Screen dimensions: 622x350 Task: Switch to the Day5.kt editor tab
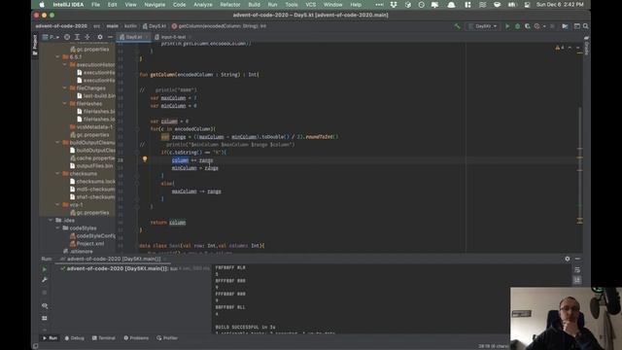133,37
